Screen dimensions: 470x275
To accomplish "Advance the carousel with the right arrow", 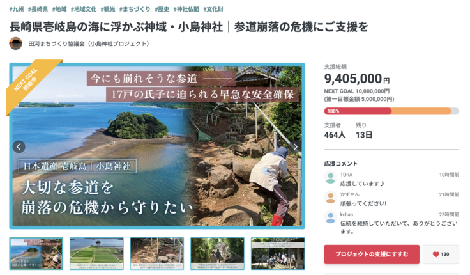I will [295, 147].
